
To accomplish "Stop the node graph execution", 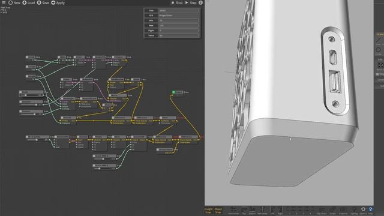I will pyautogui.click(x=176, y=2).
